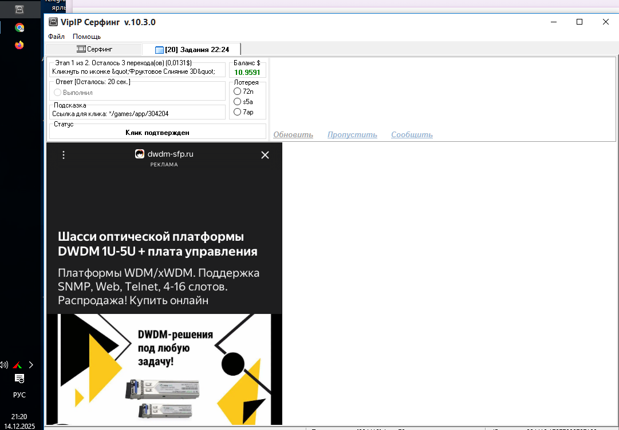Screen dimensions: 619x430
Task: Close the dwdm-sfp.ru ad with X
Action: tap(265, 155)
